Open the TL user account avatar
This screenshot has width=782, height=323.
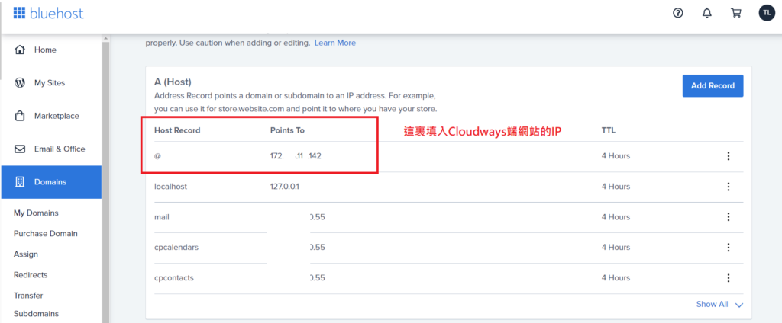click(766, 13)
